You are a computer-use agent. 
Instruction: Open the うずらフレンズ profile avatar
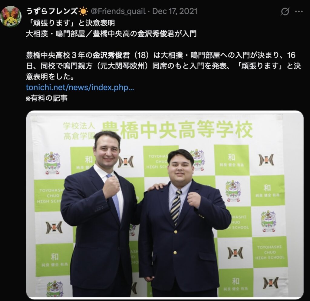tap(11, 16)
